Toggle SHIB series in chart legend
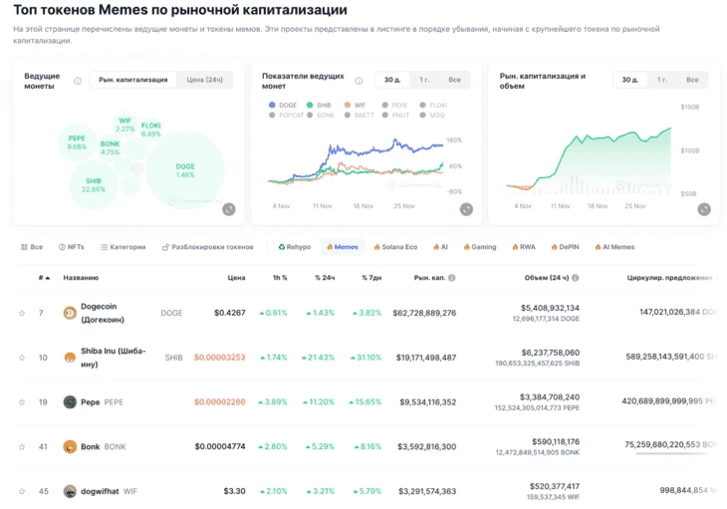The width and height of the screenshot is (727, 509). coord(319,106)
